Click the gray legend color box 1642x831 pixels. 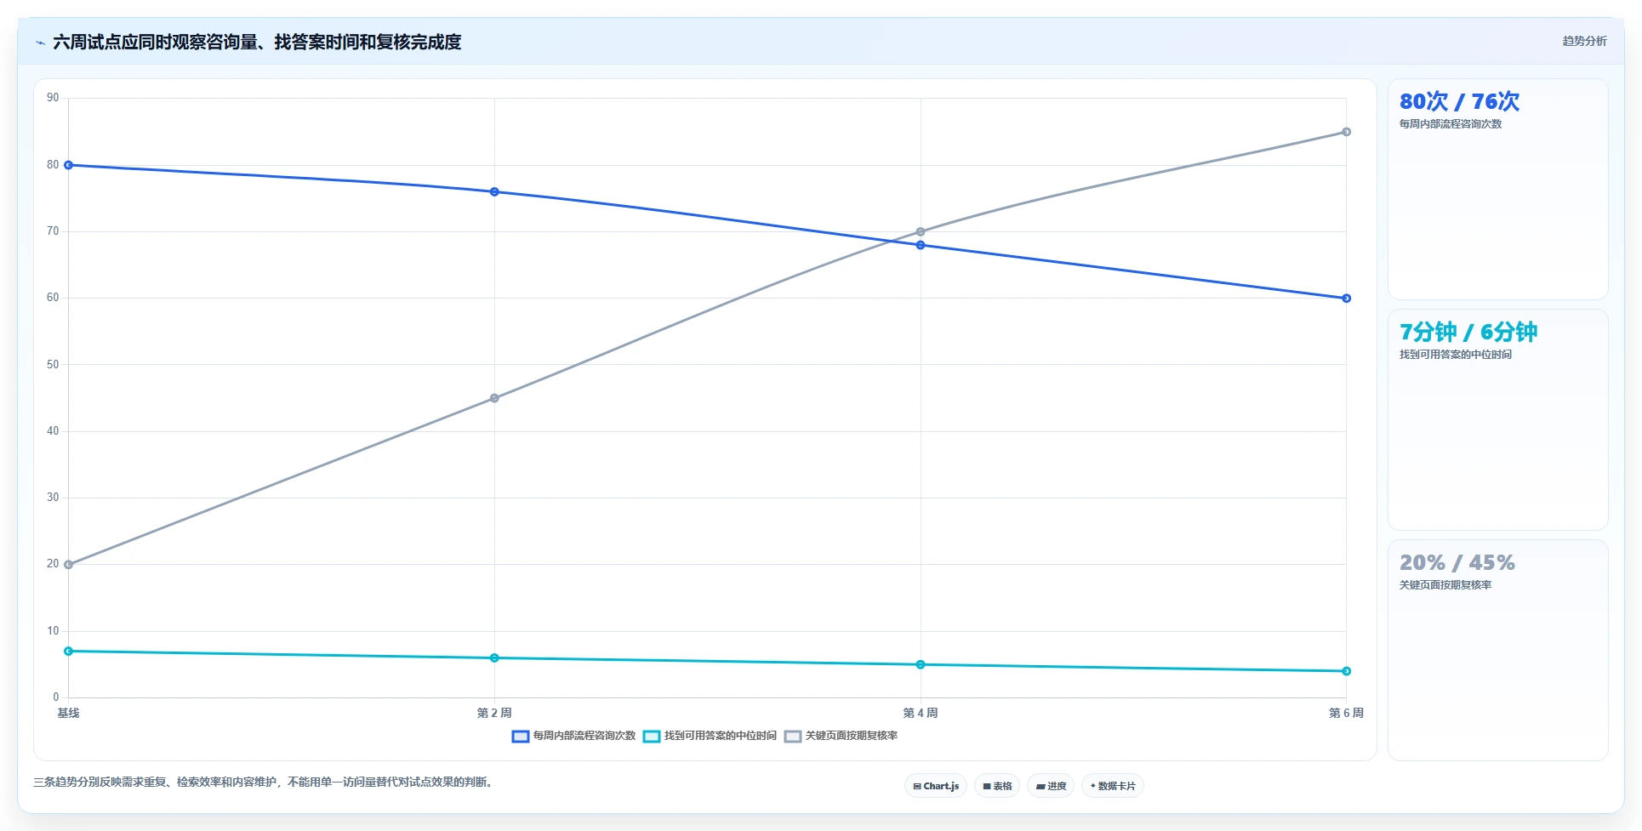click(x=793, y=736)
